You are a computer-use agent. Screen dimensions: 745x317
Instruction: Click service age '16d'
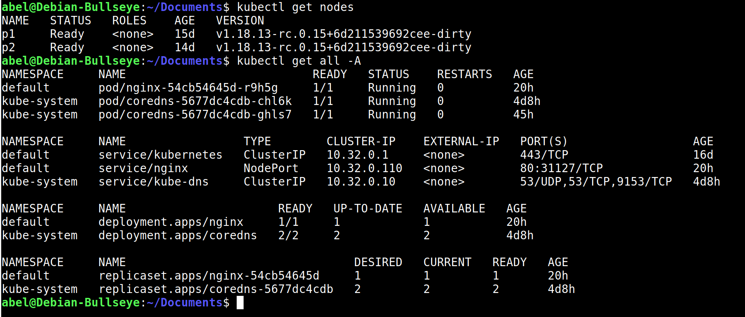click(703, 155)
